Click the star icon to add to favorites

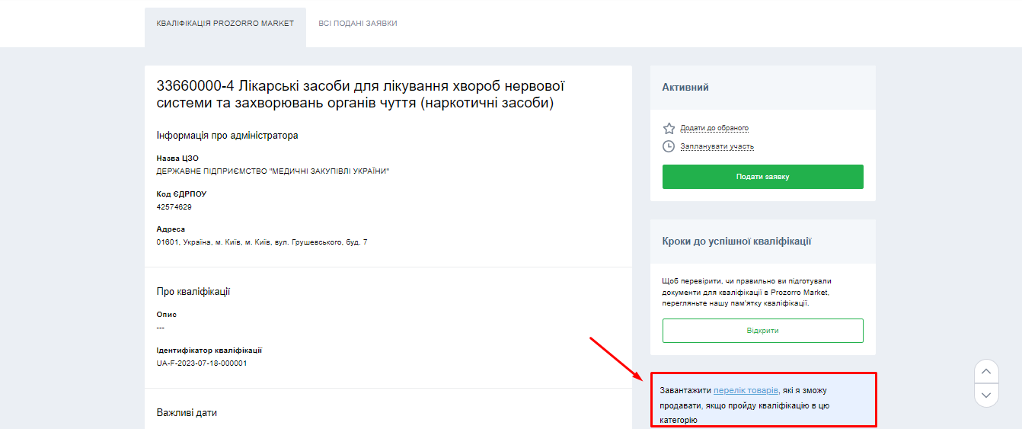coord(669,128)
